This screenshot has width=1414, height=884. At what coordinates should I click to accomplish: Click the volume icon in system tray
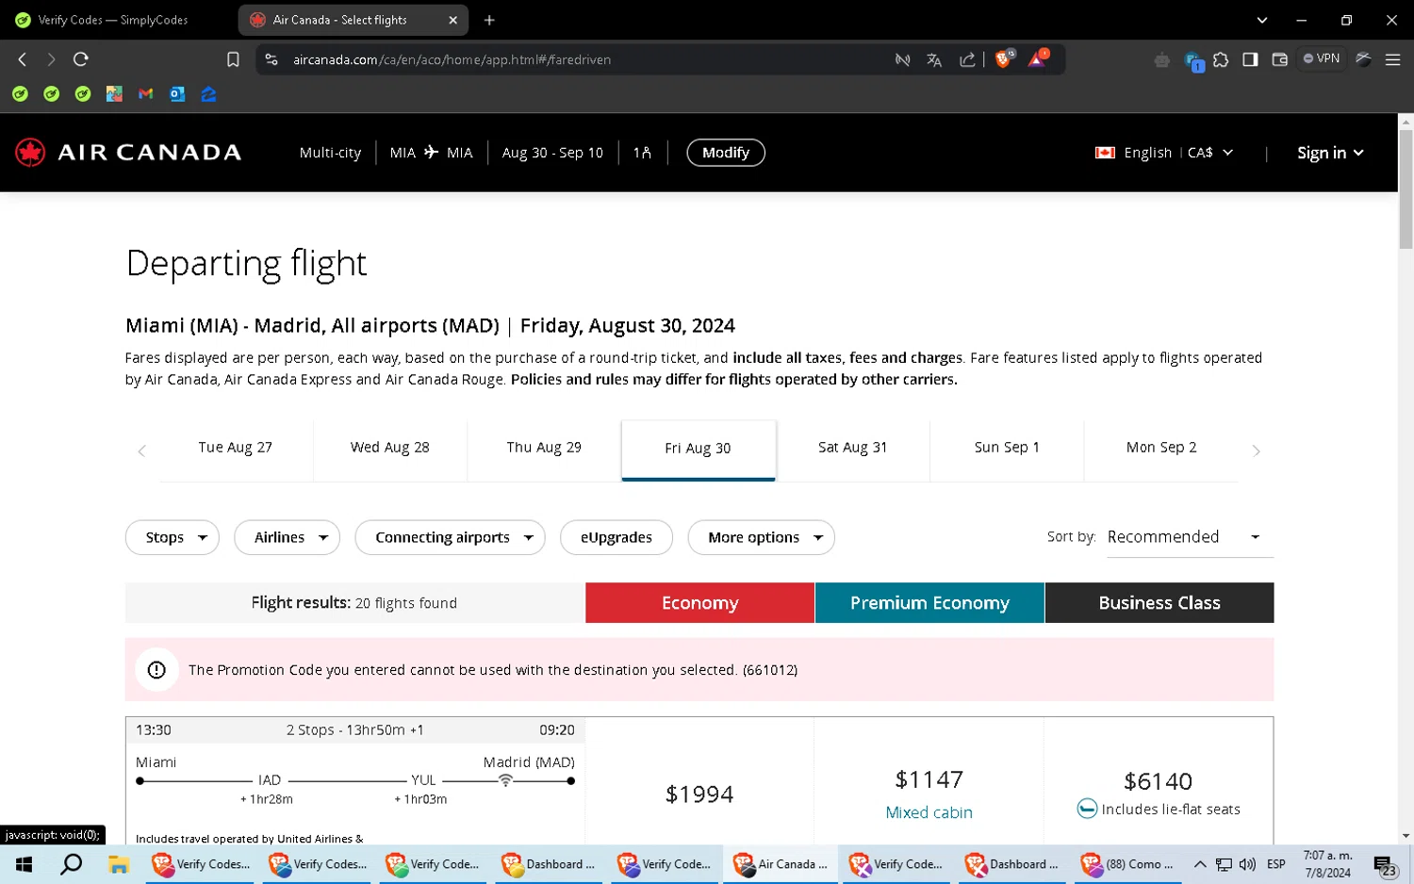[x=1247, y=864]
